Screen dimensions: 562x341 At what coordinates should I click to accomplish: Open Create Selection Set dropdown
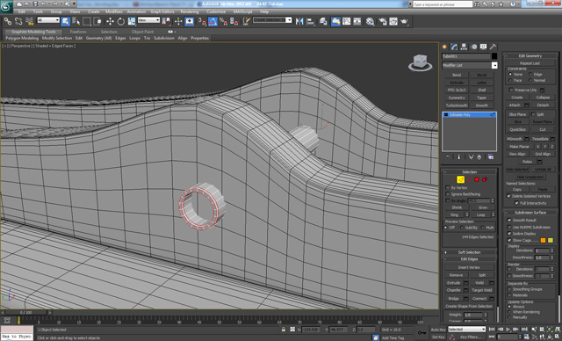tap(272, 20)
